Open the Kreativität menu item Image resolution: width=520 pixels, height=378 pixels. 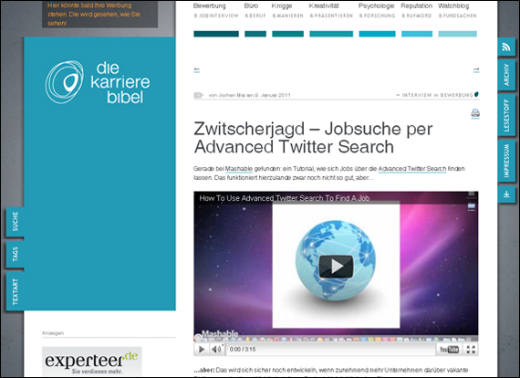coord(324,6)
